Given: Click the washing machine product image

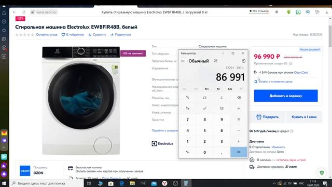Looking at the screenshot, I should click(81, 100).
